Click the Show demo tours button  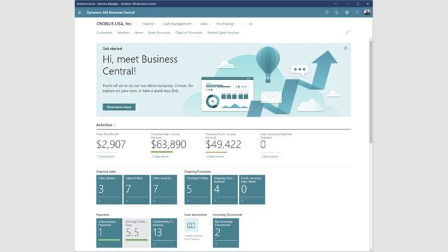(x=119, y=107)
